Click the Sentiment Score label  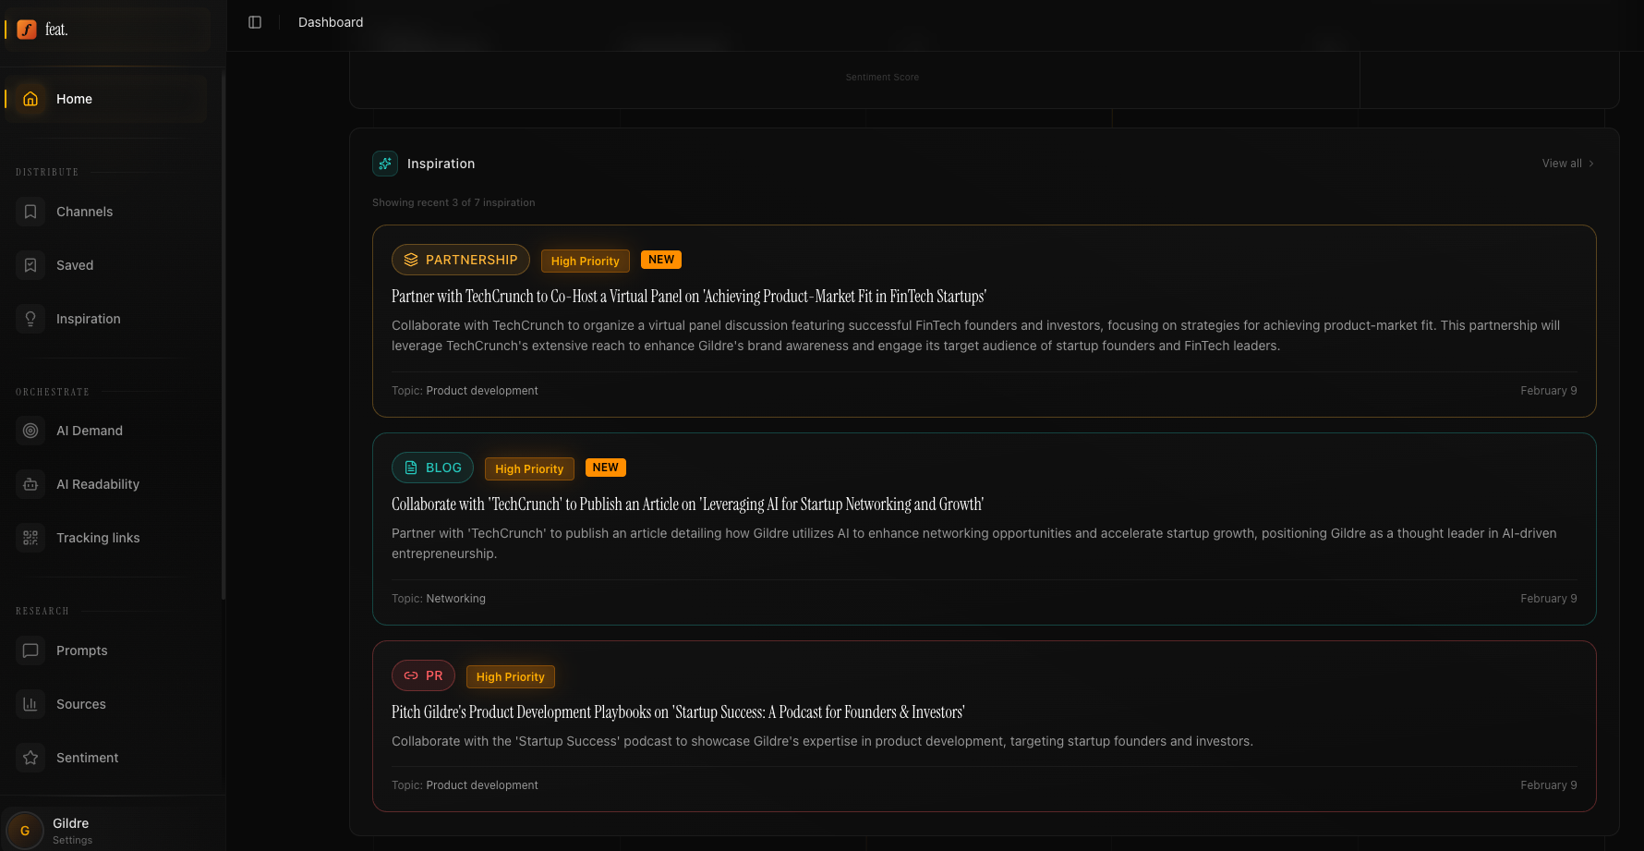coord(882,78)
